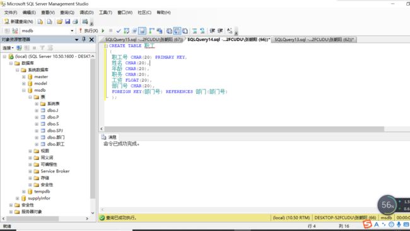Open the 帮助(H) menu
Screen dimensions: 410x231
[163, 13]
